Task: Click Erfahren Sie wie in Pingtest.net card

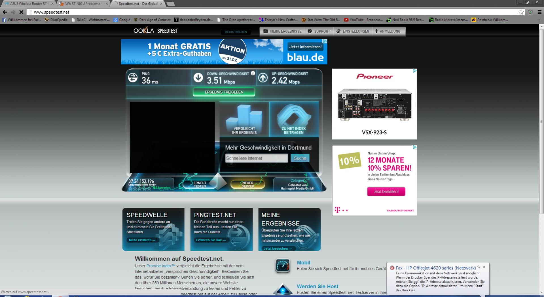Action: (211, 240)
